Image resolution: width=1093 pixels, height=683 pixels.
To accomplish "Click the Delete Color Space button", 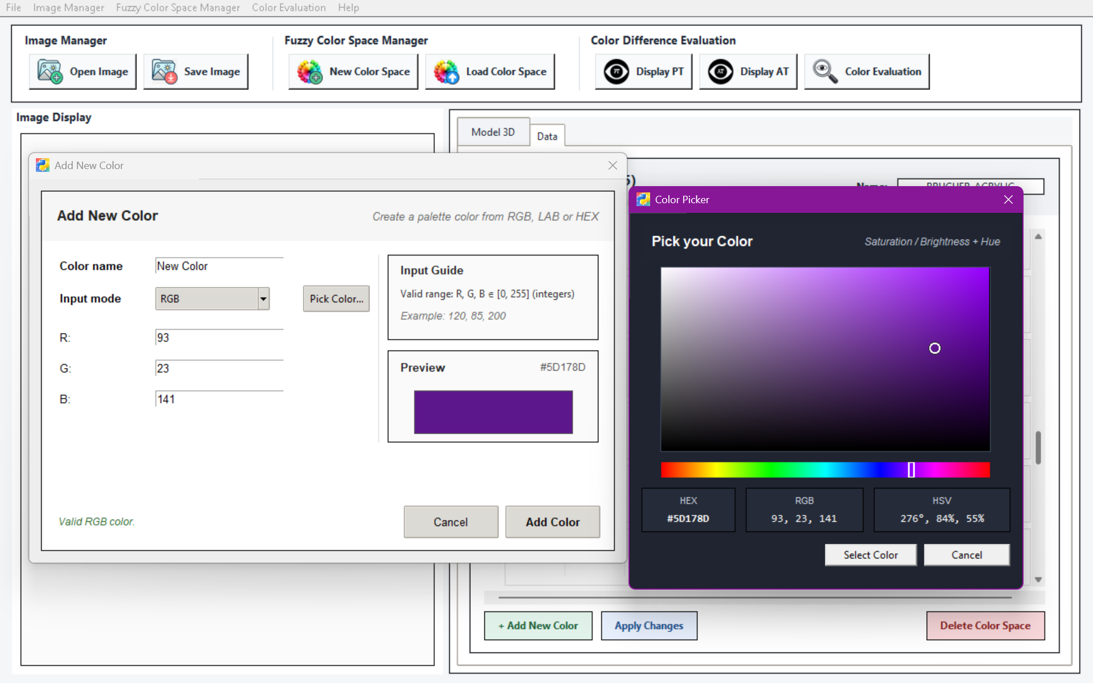I will coord(985,626).
